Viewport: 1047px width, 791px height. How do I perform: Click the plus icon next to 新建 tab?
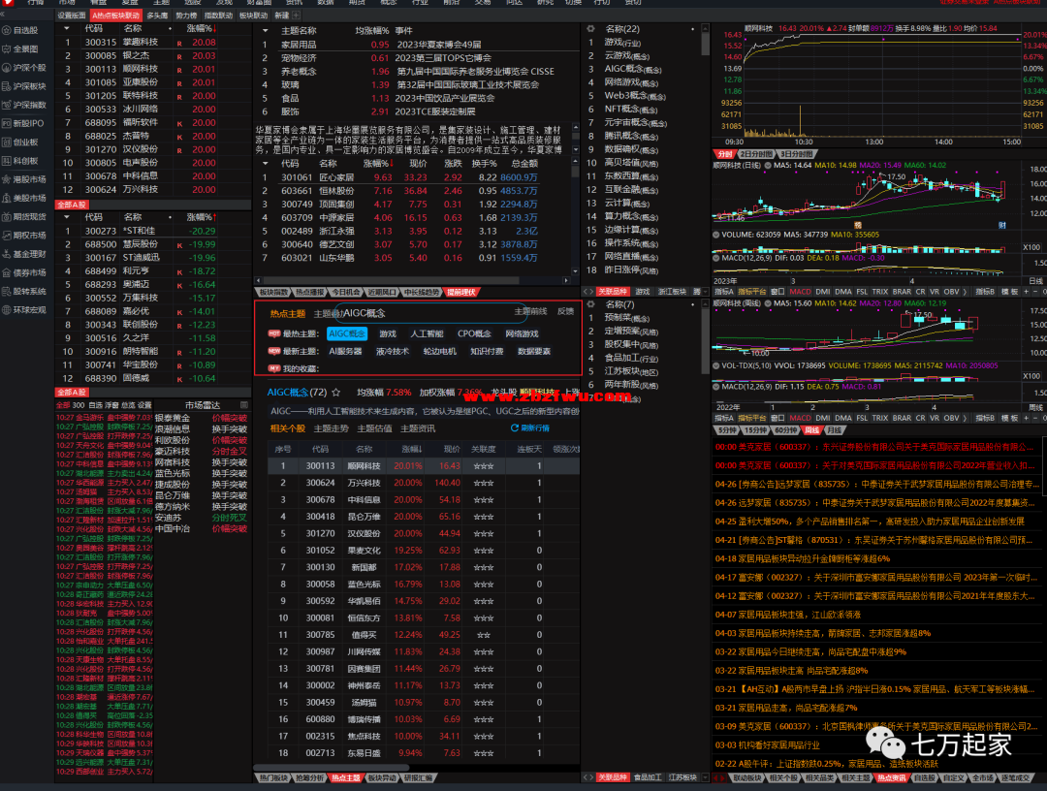point(296,16)
